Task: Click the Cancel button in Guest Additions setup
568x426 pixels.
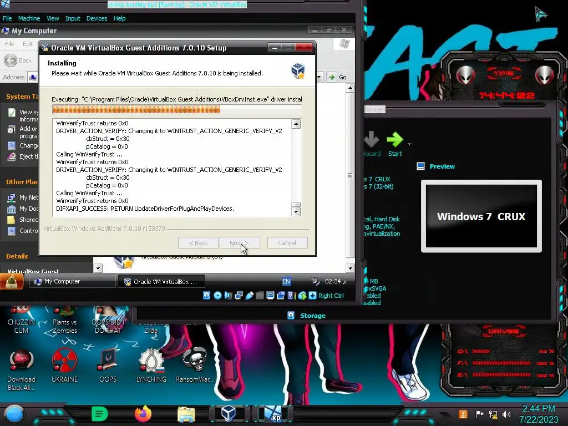Action: pyautogui.click(x=287, y=243)
